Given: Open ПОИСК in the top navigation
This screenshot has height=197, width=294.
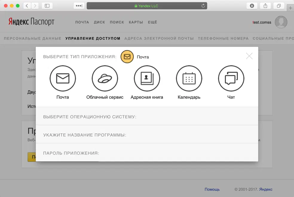Looking at the screenshot, I should (117, 22).
